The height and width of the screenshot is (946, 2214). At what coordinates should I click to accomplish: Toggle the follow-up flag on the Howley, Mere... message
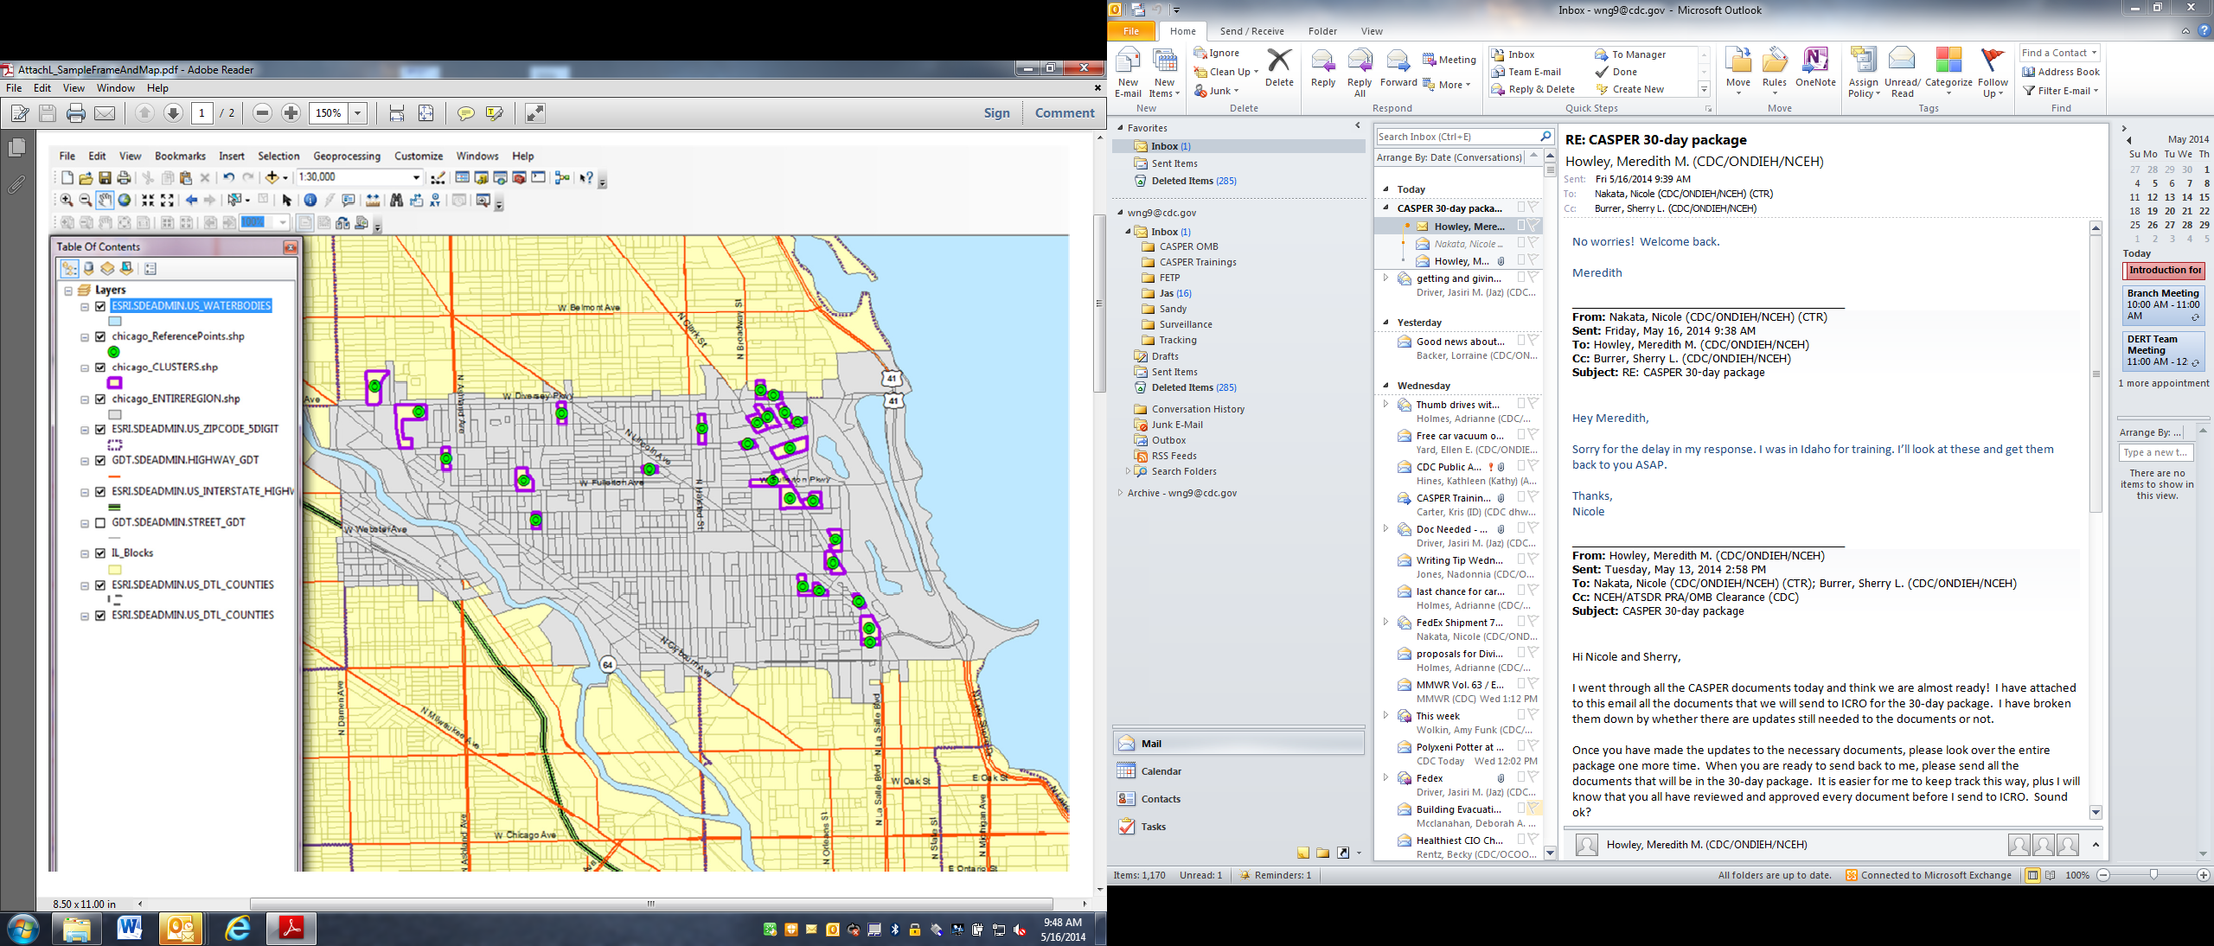1533,226
